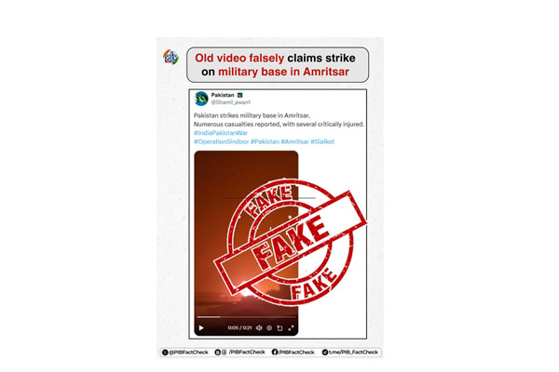Click the @Shamil_awan1 handle
Screen dimensions: 559x372
click(x=231, y=102)
